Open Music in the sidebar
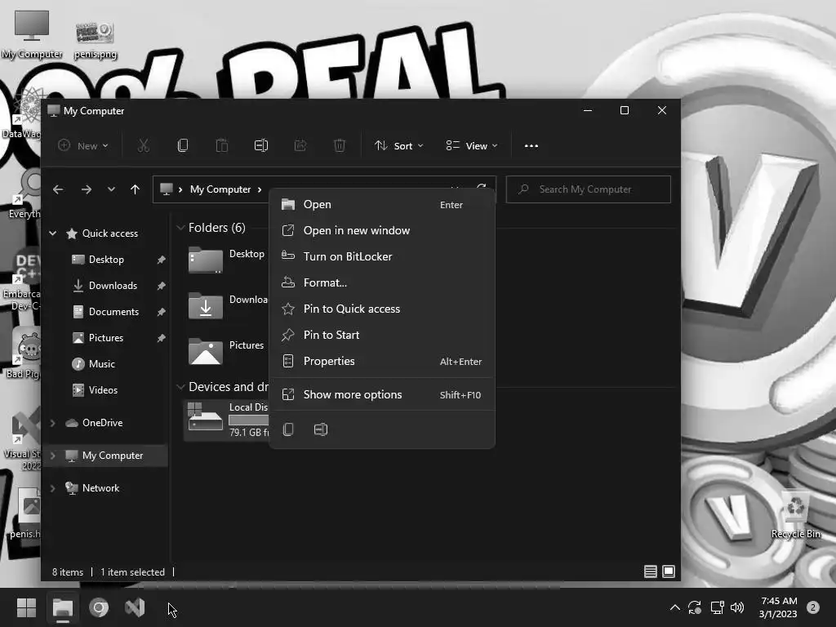This screenshot has width=836, height=627. pos(101,364)
